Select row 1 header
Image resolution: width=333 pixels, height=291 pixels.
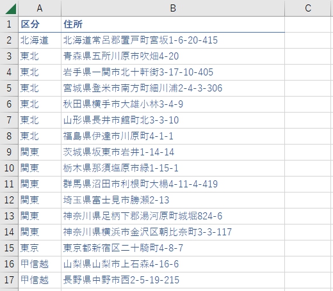(9, 24)
